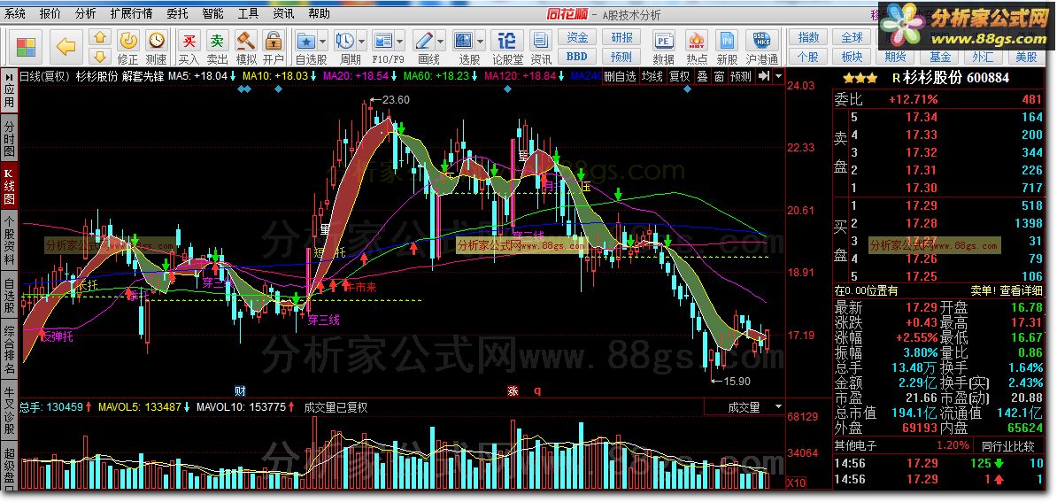Toggle the 复权 price adjustment button
1057x502 pixels.
coord(679,76)
